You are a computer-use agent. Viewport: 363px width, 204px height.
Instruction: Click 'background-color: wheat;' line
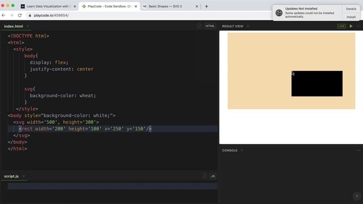pyautogui.click(x=63, y=96)
